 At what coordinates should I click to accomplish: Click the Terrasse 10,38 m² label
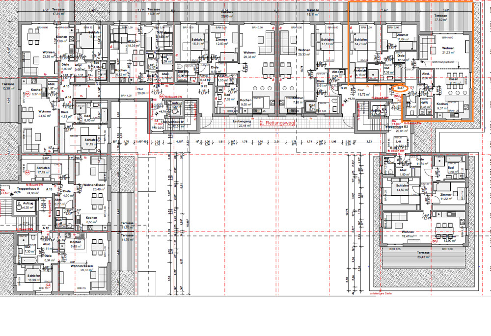[x=8, y=86]
